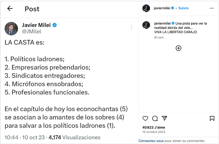Click javiermilei username in Instagram header
219x144 pixels.
pyautogui.click(x=162, y=8)
